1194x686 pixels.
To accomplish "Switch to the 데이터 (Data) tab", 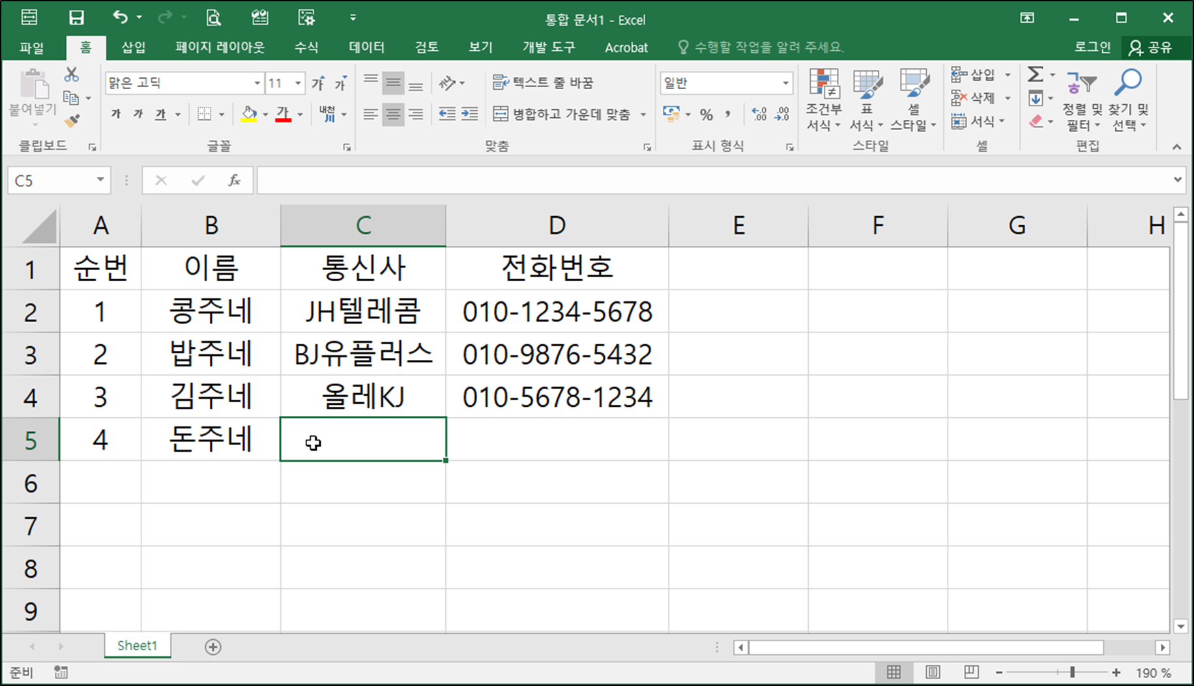I will point(366,48).
